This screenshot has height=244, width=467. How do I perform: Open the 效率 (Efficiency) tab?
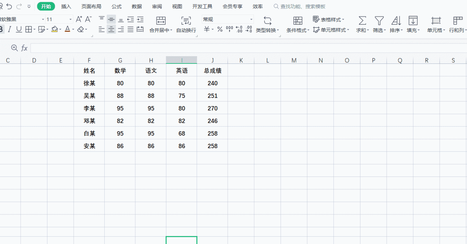click(x=258, y=7)
